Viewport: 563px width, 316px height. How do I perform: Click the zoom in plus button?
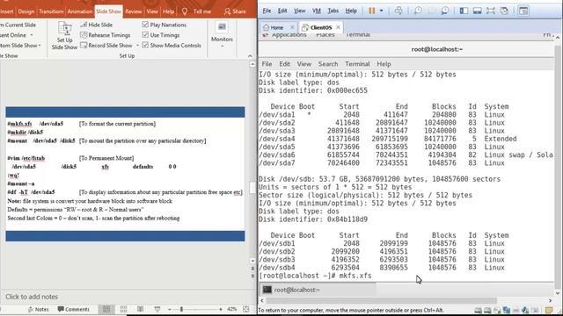[221, 309]
